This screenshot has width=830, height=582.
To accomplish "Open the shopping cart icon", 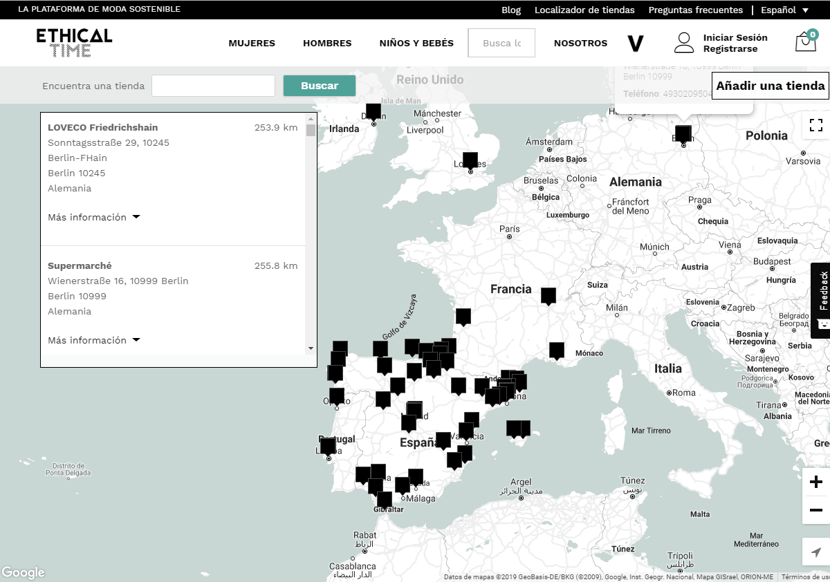I will 805,42.
